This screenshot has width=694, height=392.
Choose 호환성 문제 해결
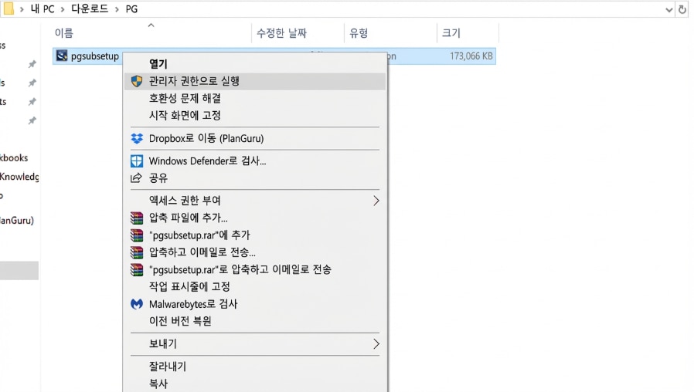[x=255, y=98]
